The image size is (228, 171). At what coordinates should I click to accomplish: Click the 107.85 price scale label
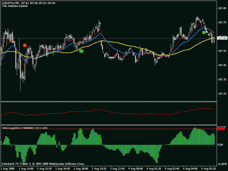point(222,8)
